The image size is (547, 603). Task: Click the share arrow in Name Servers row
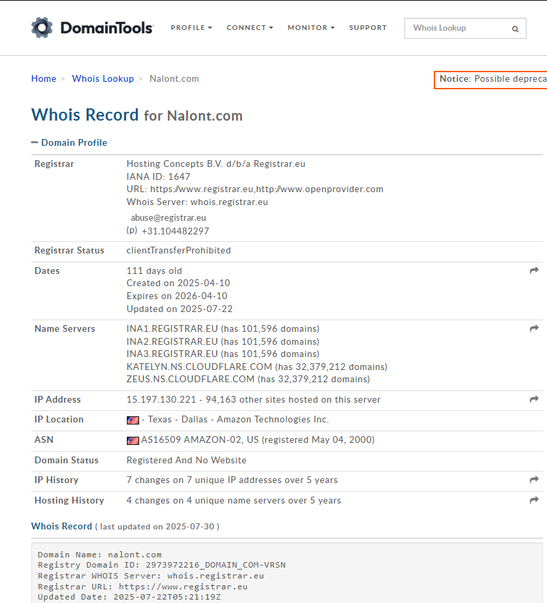[534, 328]
